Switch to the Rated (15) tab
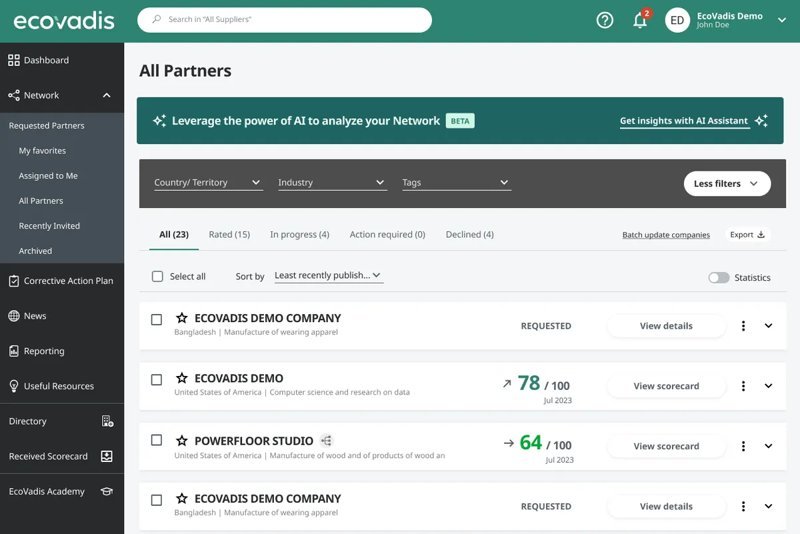The height and width of the screenshot is (534, 800). (x=229, y=235)
